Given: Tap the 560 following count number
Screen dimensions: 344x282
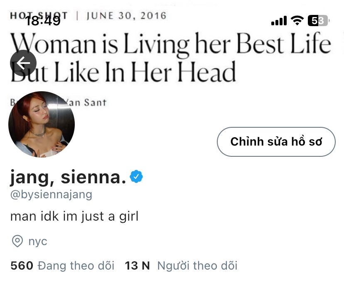Looking at the screenshot, I should 22,265.
